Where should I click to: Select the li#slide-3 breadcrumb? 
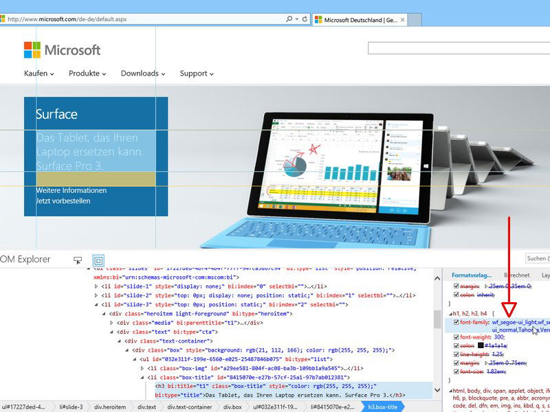tap(71, 407)
